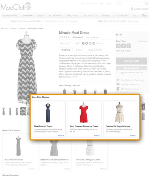Screen dimensions: 151x177
Task: Open the Style Gallery menu
Action: point(121,16)
